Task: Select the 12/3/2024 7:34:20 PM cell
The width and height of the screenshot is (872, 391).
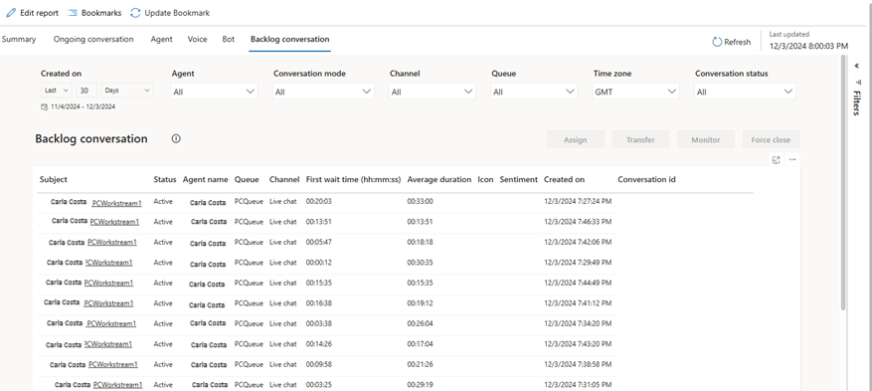Action: click(578, 323)
